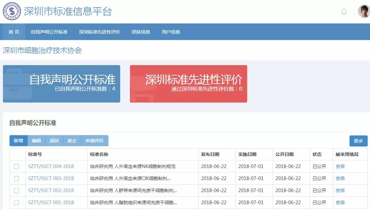Viewport: 370px width, 210px height.
Task: Select the SZTT/SSCT 003-2018 row checkbox
Action: 16,178
